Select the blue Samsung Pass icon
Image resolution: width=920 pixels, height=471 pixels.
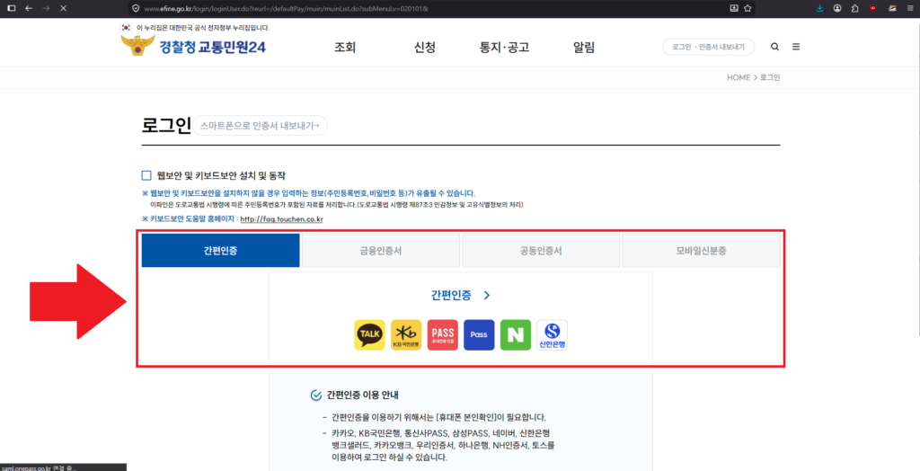coord(479,334)
